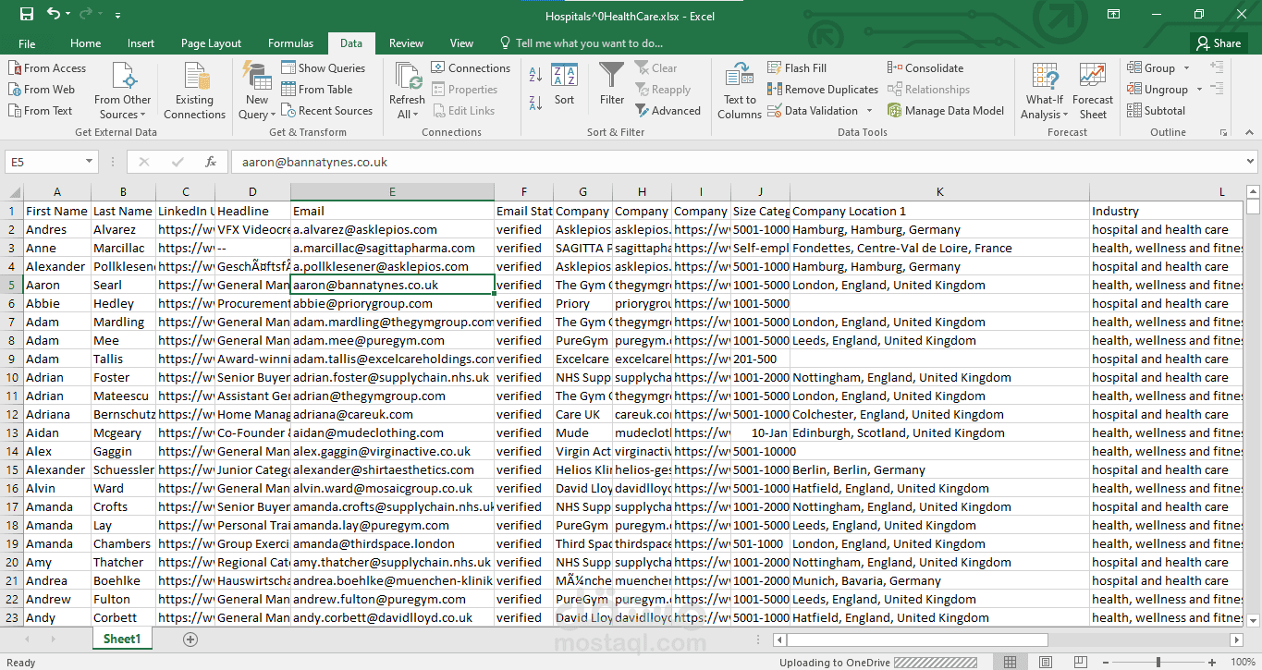The width and height of the screenshot is (1262, 670).
Task: Expand the formula bar
Action: 1250,162
